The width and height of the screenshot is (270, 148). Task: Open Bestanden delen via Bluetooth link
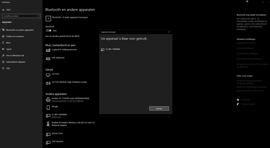[250, 91]
